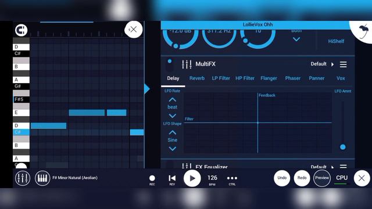Select the long E note in piano roll
Image resolution: width=372 pixels, height=209 pixels.
(87, 113)
